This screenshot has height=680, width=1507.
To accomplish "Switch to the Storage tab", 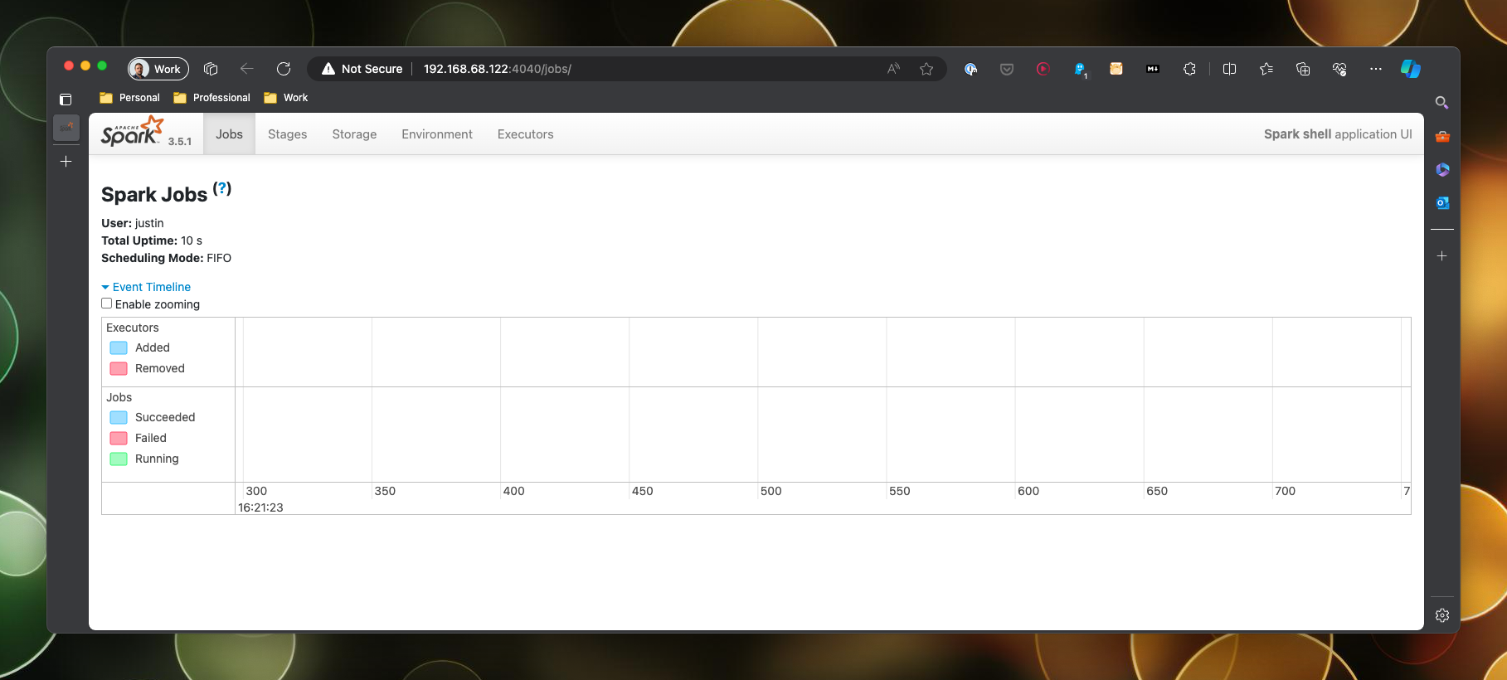I will point(354,134).
